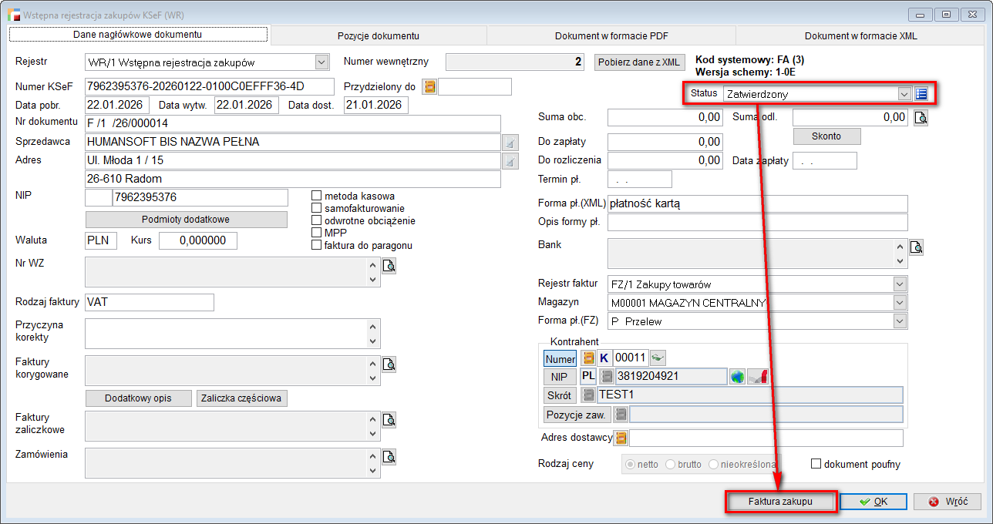Click the globe icon beside contractor NIP
Viewport: 993px width, 524px height.
tap(738, 377)
